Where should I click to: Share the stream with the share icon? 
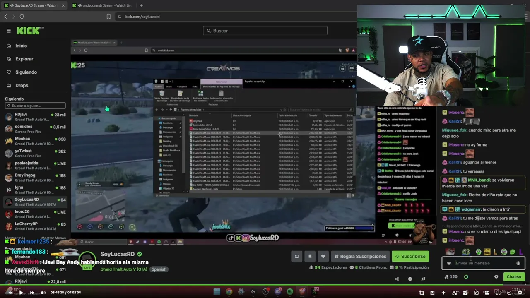point(397,279)
